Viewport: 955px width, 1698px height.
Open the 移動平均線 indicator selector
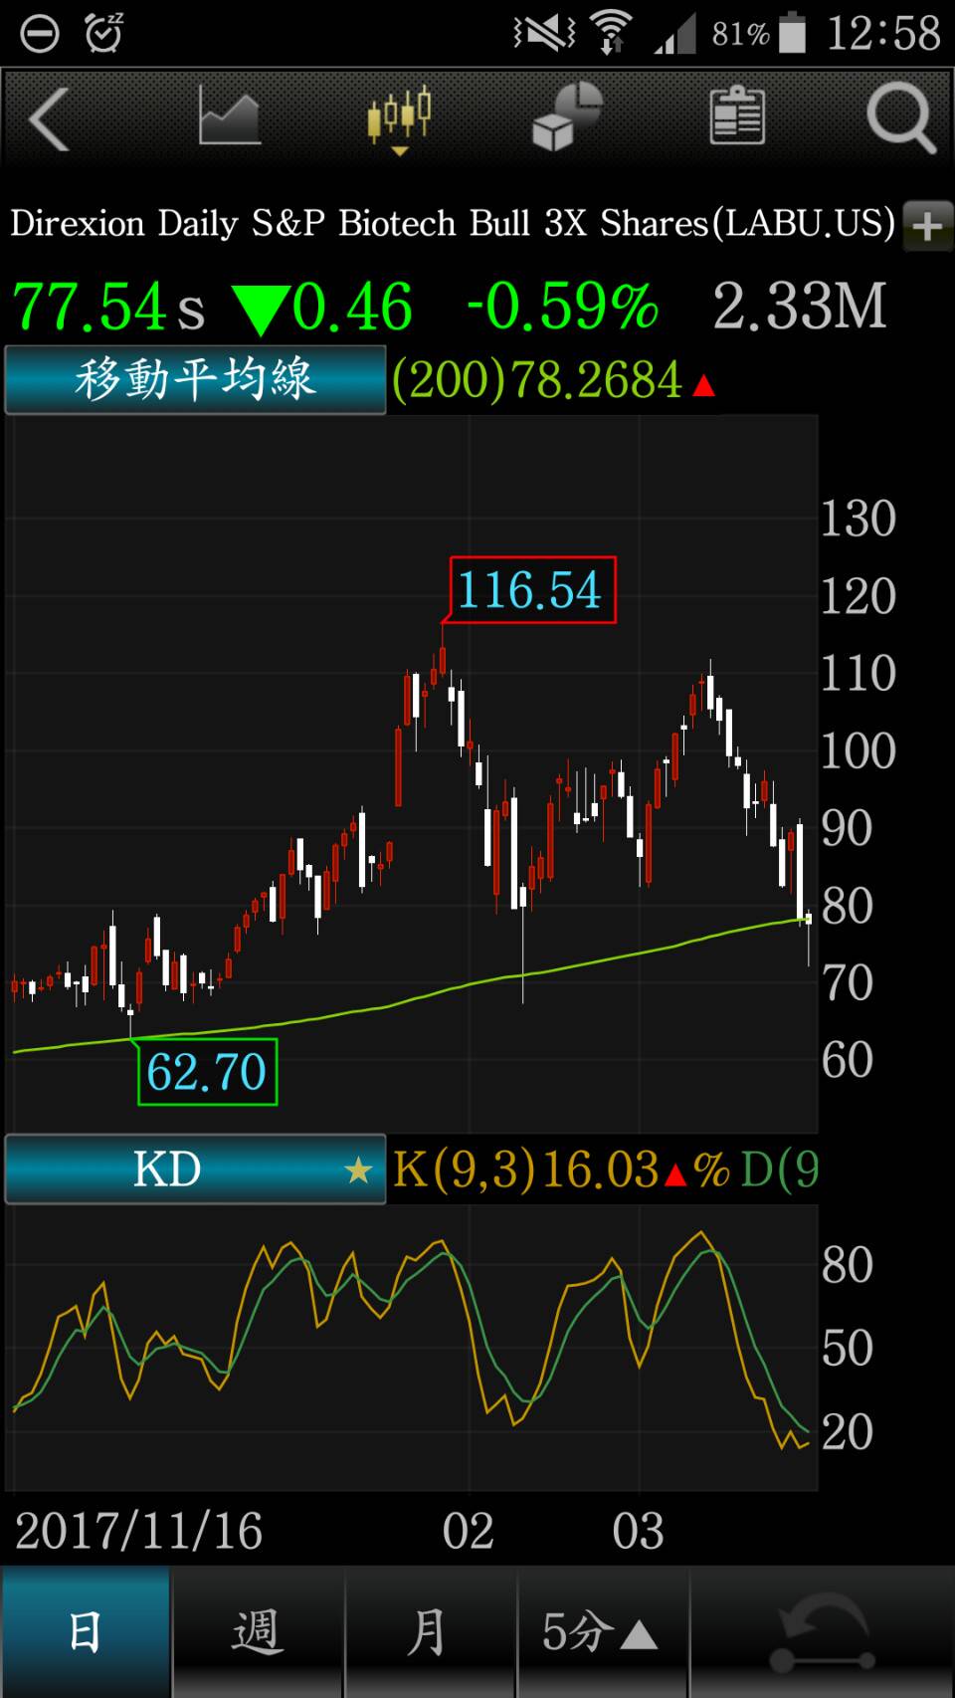tap(195, 380)
